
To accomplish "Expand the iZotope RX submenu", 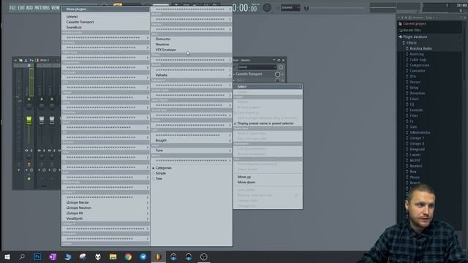I will [x=105, y=213].
